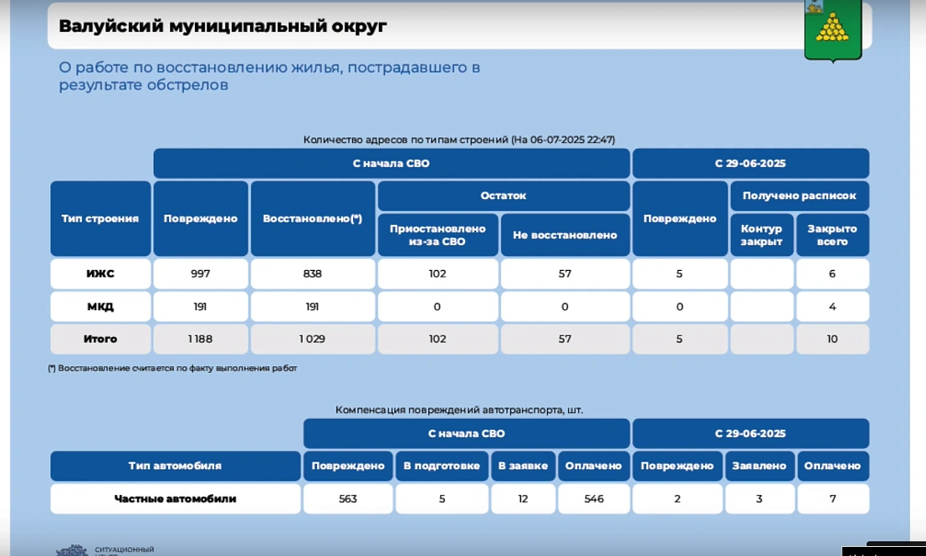
Task: Select the Закрыто всего column header
Action: pyautogui.click(x=831, y=235)
